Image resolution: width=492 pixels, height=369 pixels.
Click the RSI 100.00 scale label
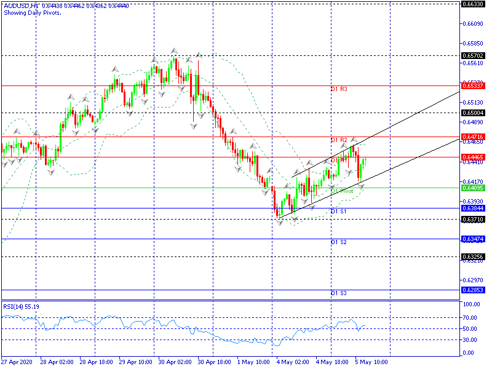point(472,304)
